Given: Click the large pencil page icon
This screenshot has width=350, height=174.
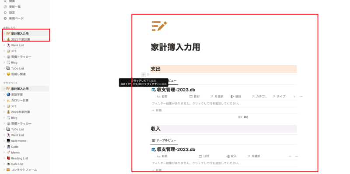Looking at the screenshot, I should (x=159, y=26).
